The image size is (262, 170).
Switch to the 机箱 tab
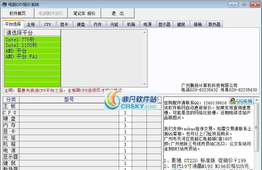coord(131,24)
